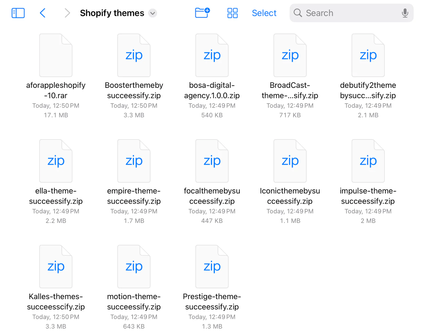This screenshot has height=335, width=424.
Task: Open impulse-theme-succeessify.zip
Action: [x=368, y=161]
